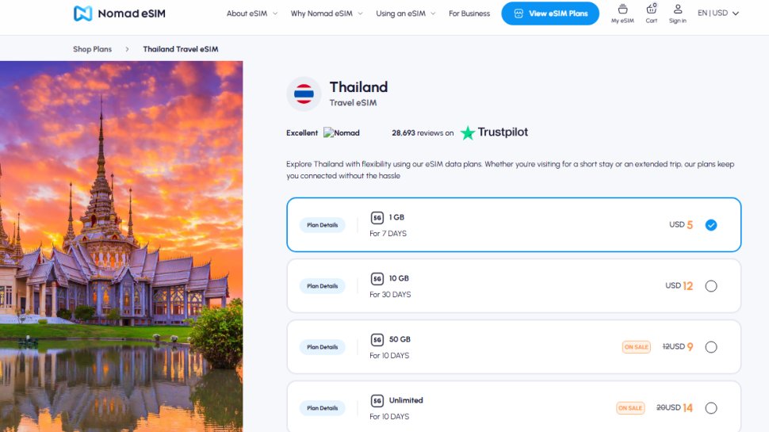The height and width of the screenshot is (432, 769).
Task: Expand the About eSIM dropdown
Action: (x=251, y=13)
